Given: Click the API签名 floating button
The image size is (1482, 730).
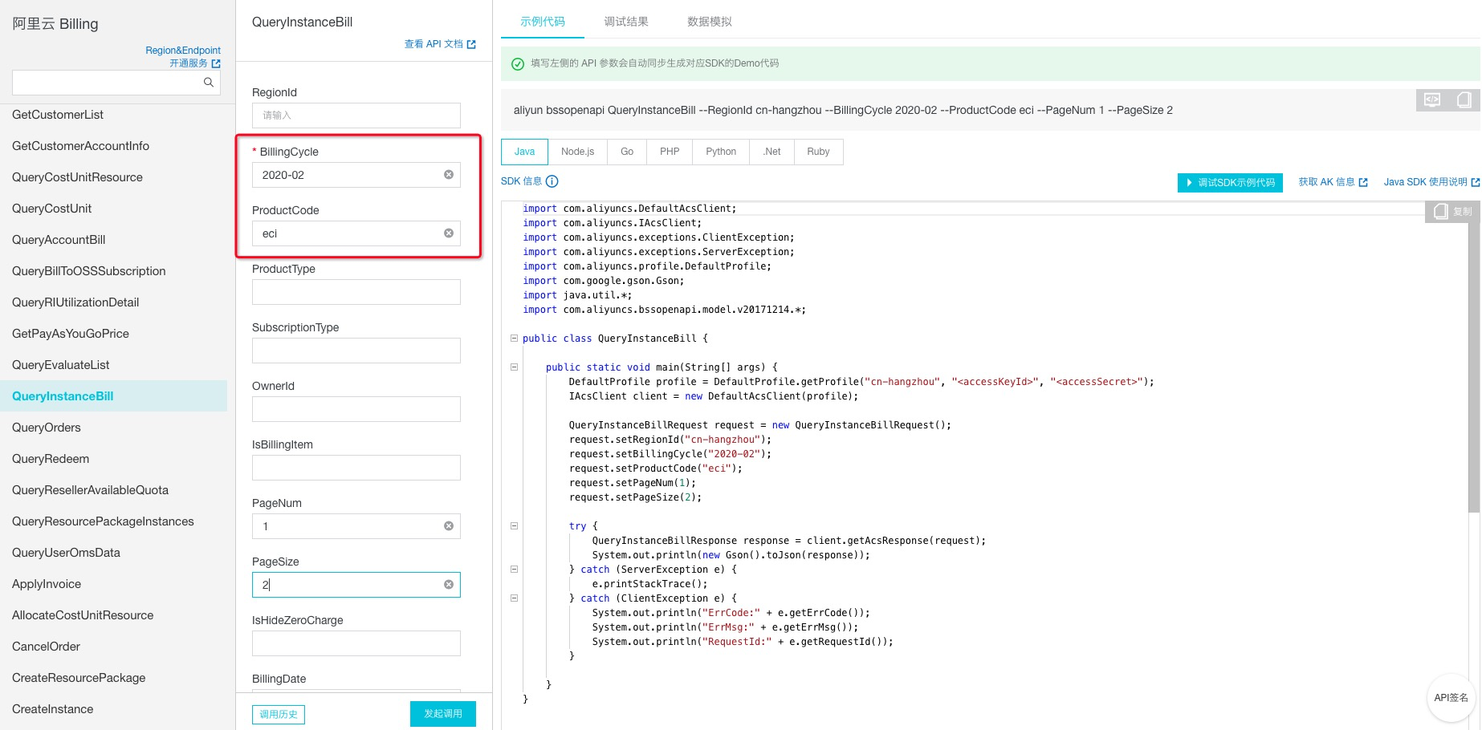Looking at the screenshot, I should coord(1451,698).
